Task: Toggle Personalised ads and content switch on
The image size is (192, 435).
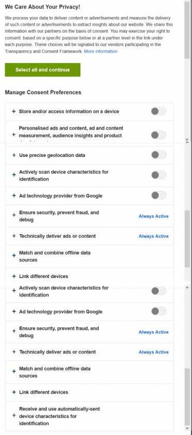Action: (x=159, y=135)
